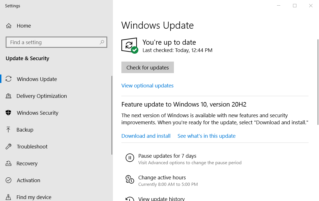This screenshot has width=319, height=201.
Task: Click Last checked: Today, 12:44 PM text
Action: coord(177,50)
